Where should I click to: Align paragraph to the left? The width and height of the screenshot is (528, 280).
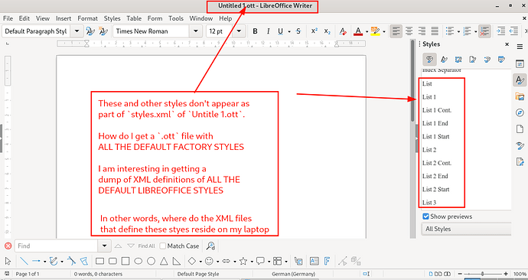(396, 31)
